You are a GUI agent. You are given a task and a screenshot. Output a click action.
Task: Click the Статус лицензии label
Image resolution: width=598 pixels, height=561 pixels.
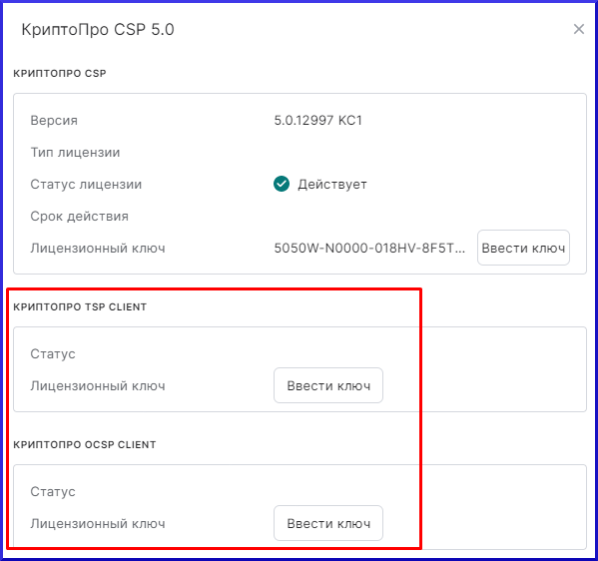pos(86,185)
